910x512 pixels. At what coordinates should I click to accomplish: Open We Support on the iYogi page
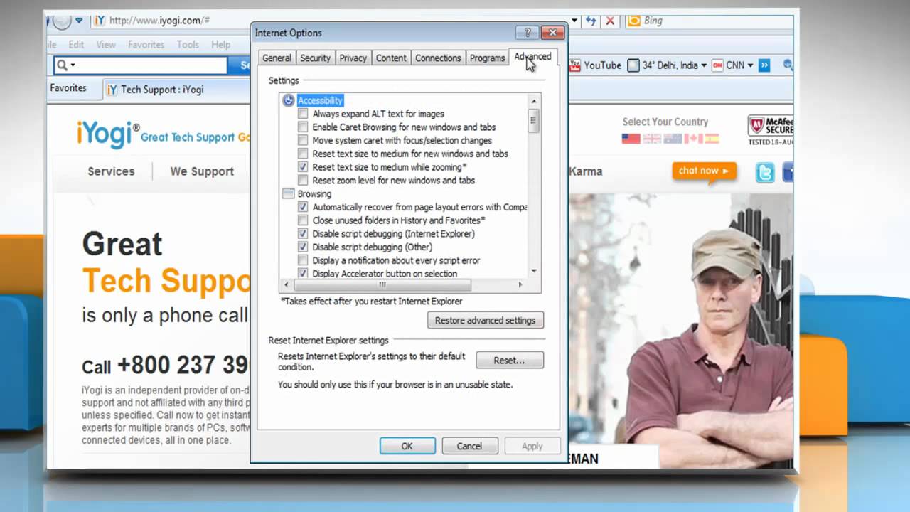(x=202, y=171)
